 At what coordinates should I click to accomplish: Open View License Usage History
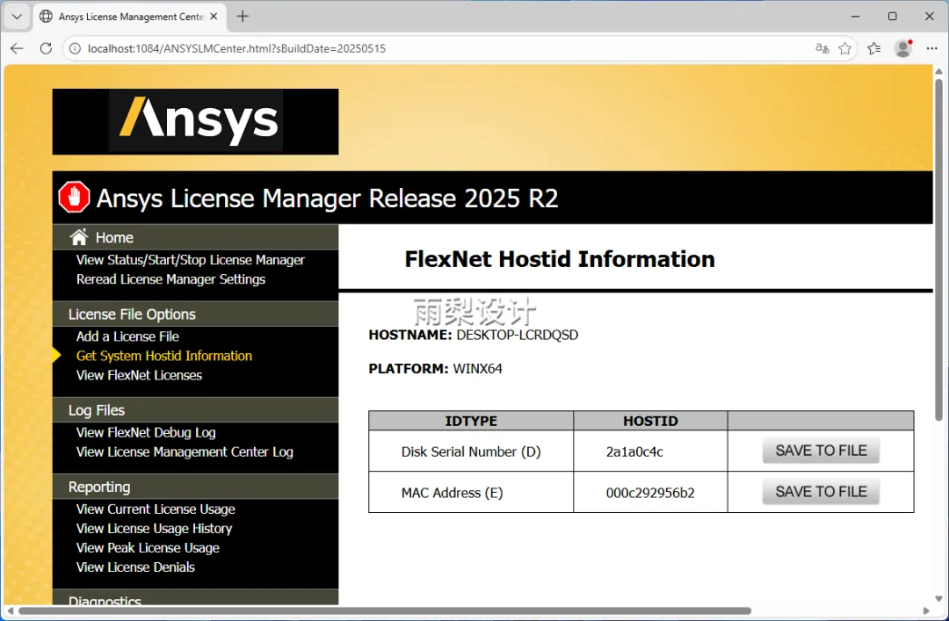pos(155,529)
